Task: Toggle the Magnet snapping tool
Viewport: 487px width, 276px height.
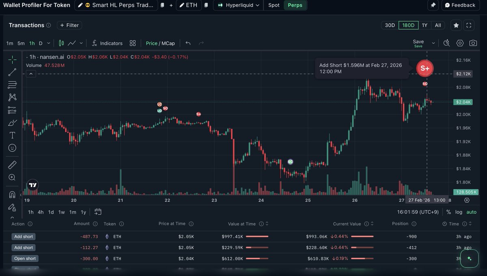Action: pyautogui.click(x=12, y=194)
